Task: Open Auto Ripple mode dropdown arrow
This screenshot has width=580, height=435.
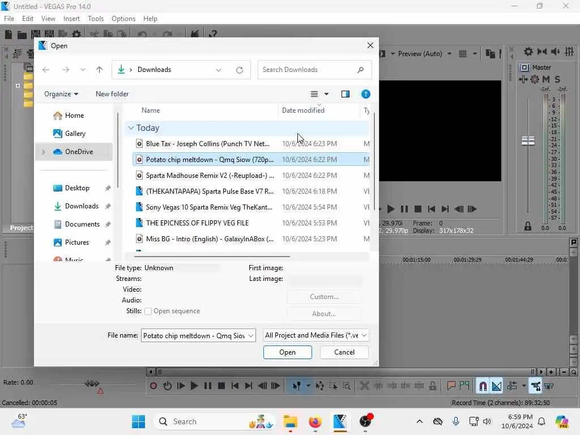Action: (524, 386)
